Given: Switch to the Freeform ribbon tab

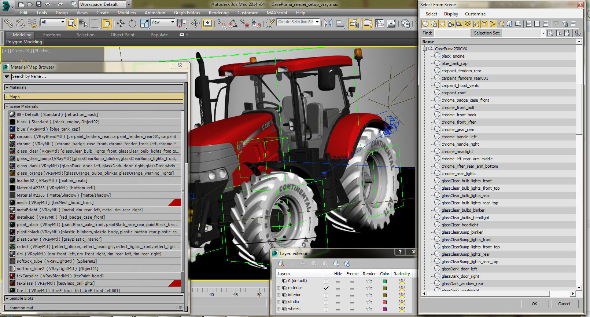Looking at the screenshot, I should [52, 35].
